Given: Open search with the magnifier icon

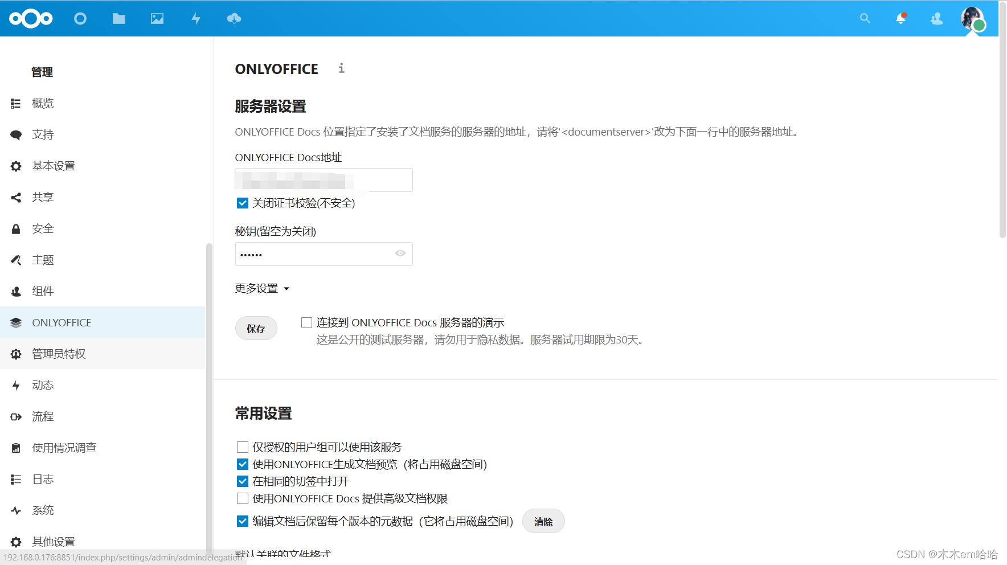Looking at the screenshot, I should point(865,19).
